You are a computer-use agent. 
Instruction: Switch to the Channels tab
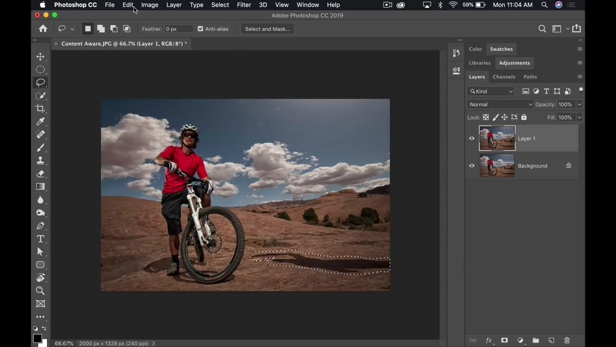(504, 76)
